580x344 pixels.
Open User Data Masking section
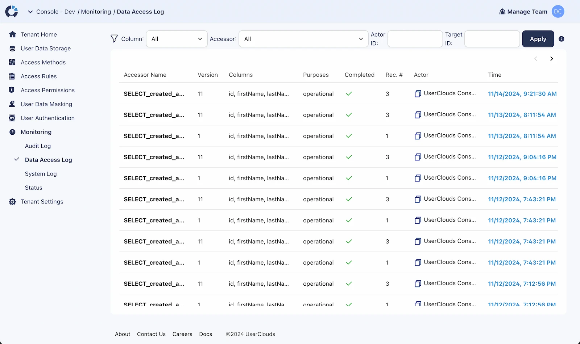46,104
